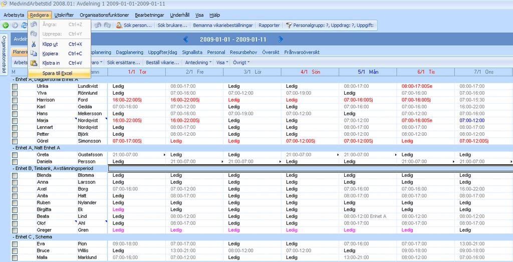513x262 pixels.
Task: Check the box for Görel Simonsson
Action: point(15,141)
